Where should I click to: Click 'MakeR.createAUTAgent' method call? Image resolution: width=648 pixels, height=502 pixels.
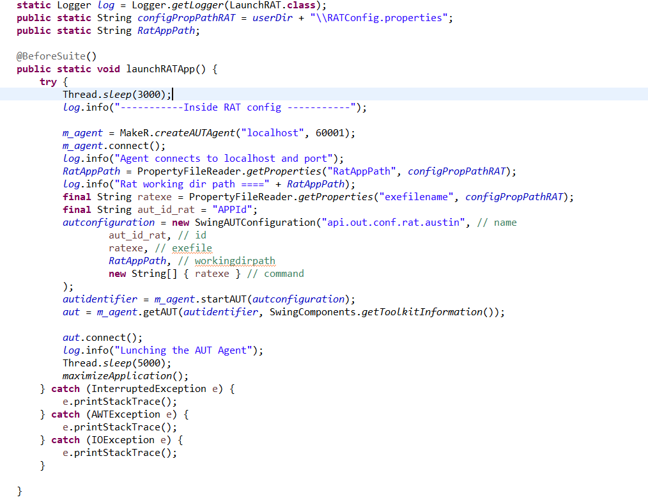coord(177,133)
